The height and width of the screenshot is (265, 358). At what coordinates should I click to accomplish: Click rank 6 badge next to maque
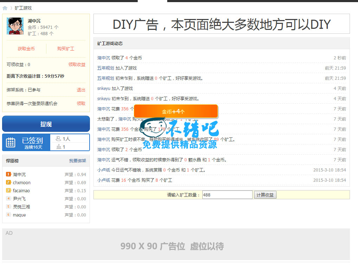[8, 214]
